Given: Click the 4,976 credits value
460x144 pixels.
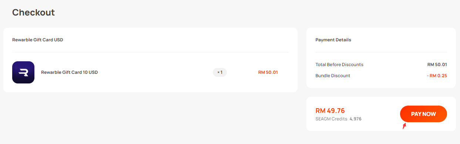Looking at the screenshot, I should coord(356,119).
